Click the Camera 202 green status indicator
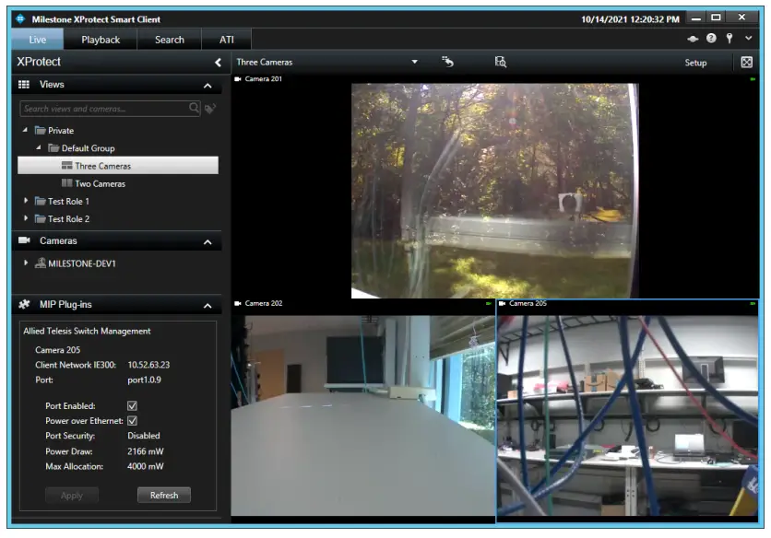This screenshot has width=771, height=538. (x=488, y=304)
